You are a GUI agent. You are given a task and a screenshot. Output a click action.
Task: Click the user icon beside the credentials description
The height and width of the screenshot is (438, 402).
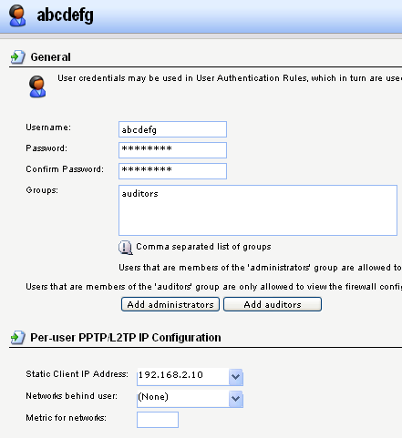[37, 87]
